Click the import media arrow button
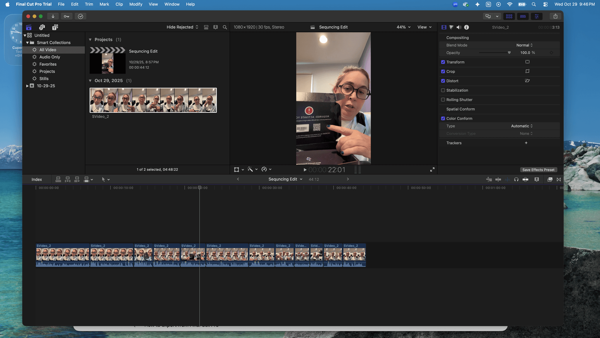The image size is (600, 338). click(x=53, y=16)
